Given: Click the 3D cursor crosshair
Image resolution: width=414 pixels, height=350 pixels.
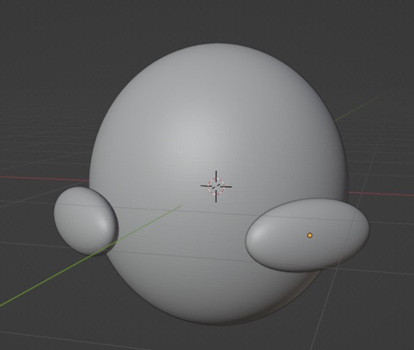Looking at the screenshot, I should point(216,187).
